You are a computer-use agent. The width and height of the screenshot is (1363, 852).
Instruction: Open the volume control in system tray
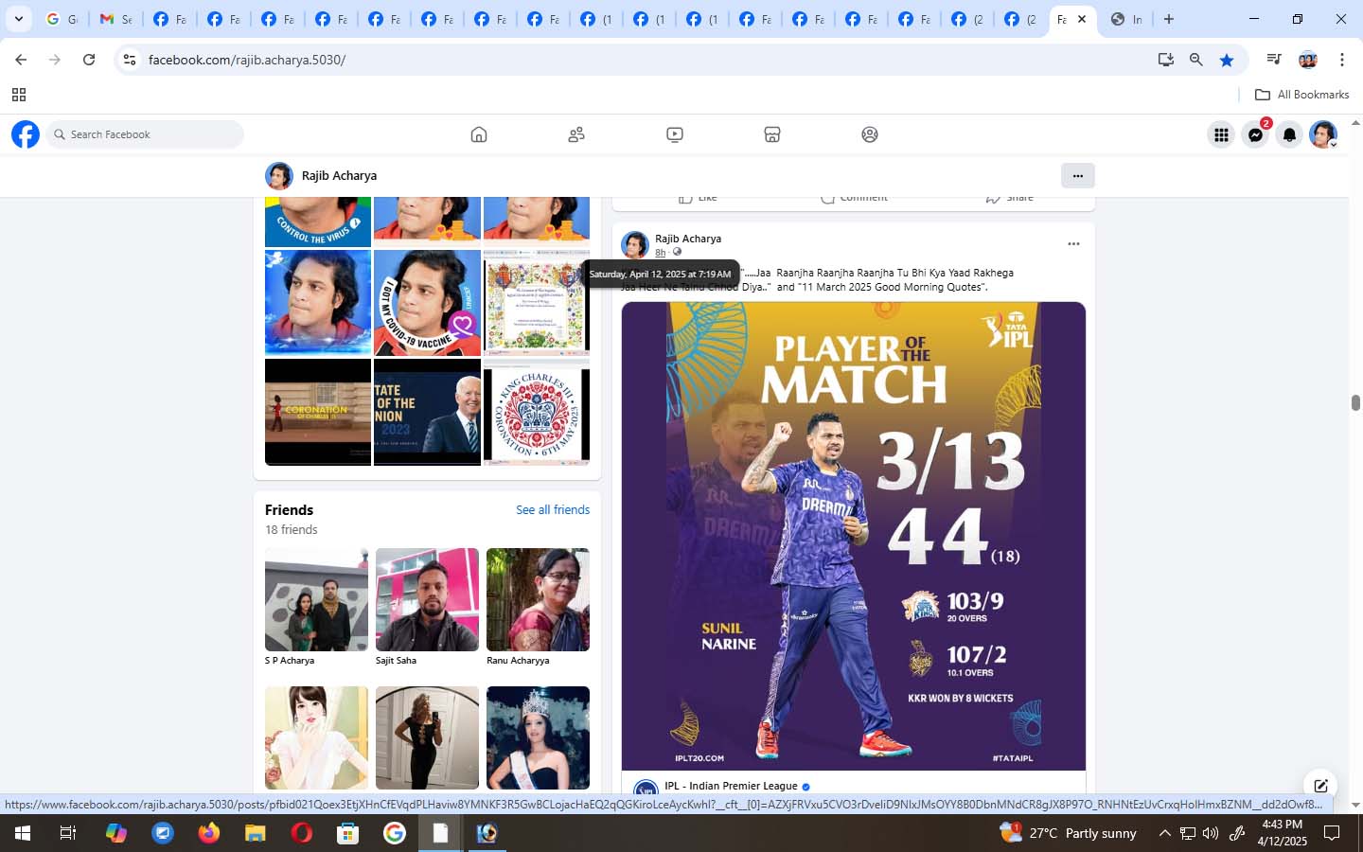[x=1211, y=833]
